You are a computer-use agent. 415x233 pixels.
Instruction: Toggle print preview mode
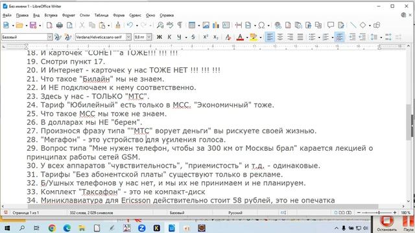point(69,25)
